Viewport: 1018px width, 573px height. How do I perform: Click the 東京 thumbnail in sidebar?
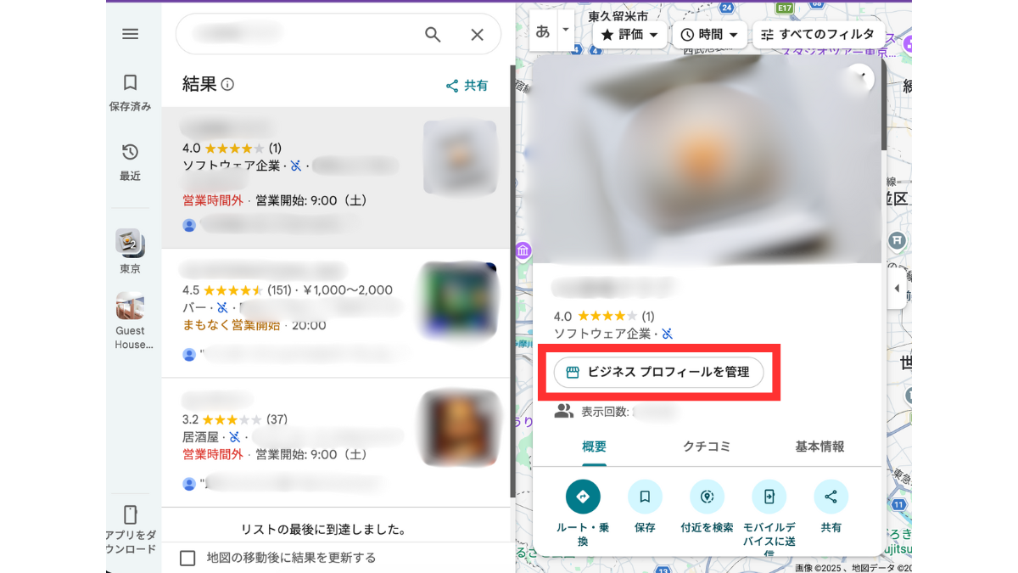(130, 244)
